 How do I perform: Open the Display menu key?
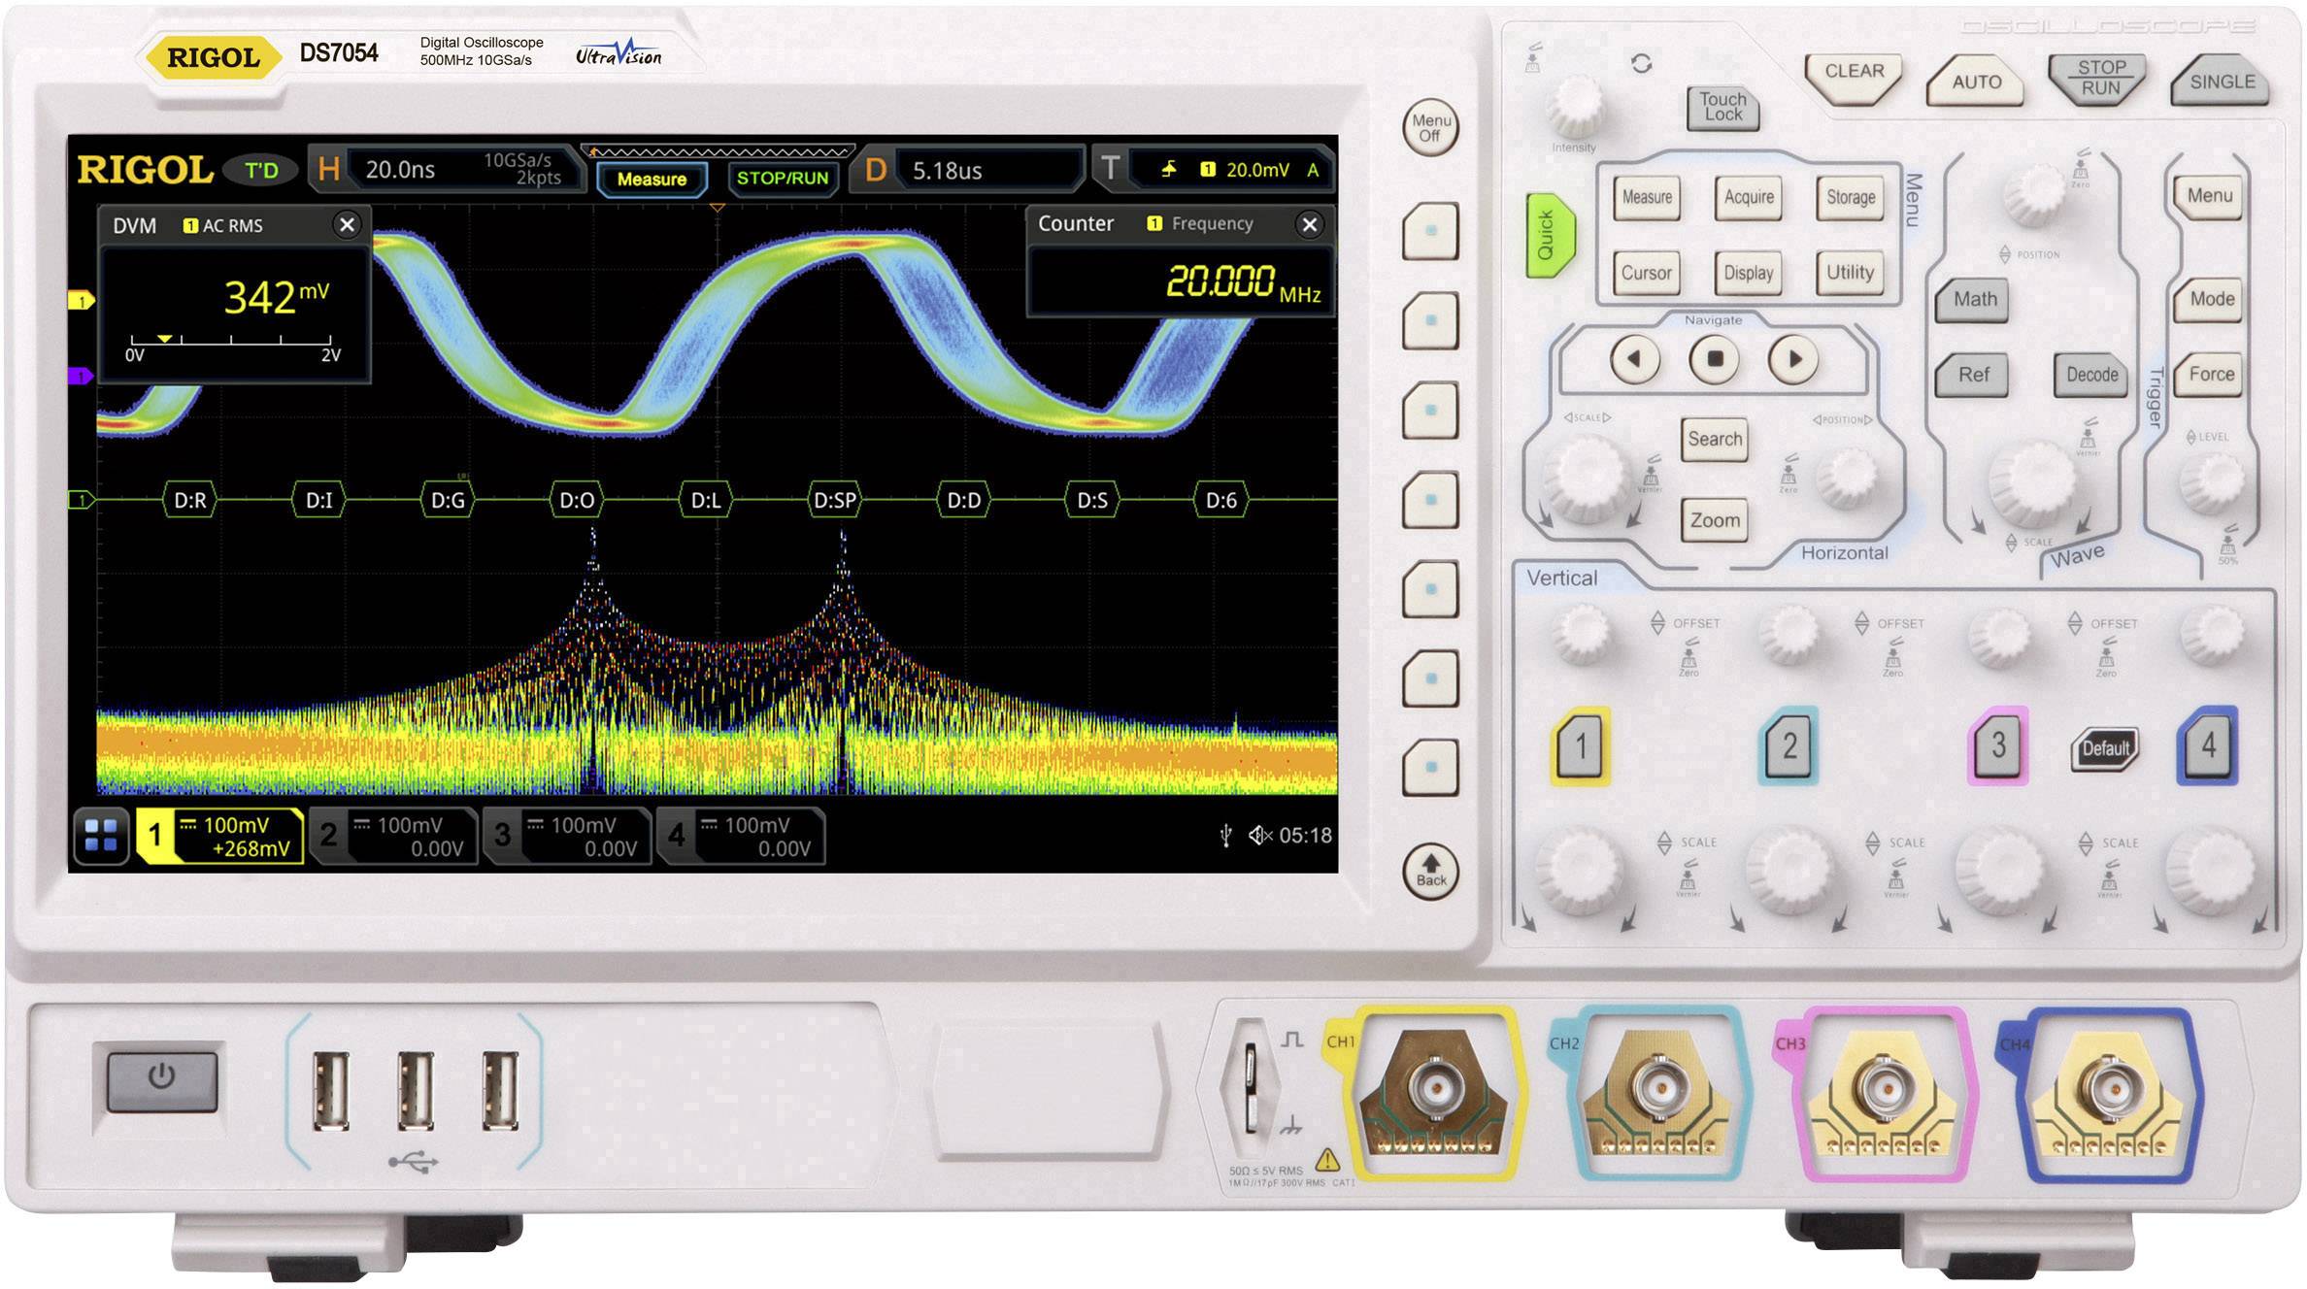coord(1749,273)
